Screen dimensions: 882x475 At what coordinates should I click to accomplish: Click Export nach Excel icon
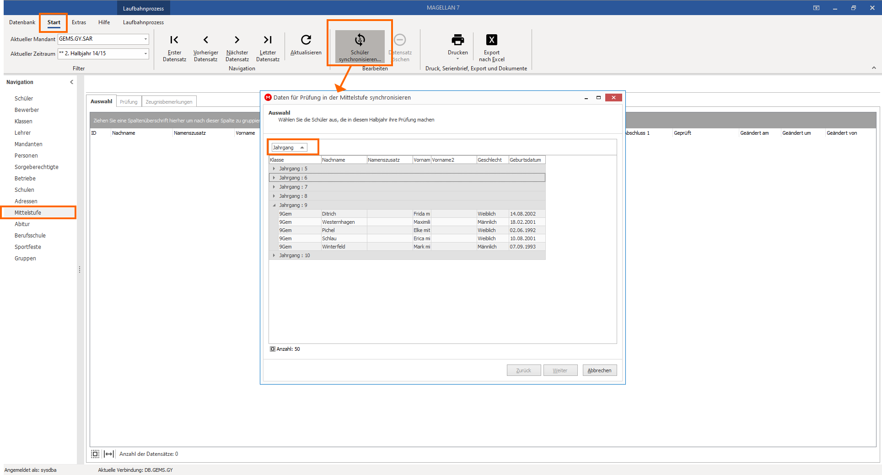(492, 40)
